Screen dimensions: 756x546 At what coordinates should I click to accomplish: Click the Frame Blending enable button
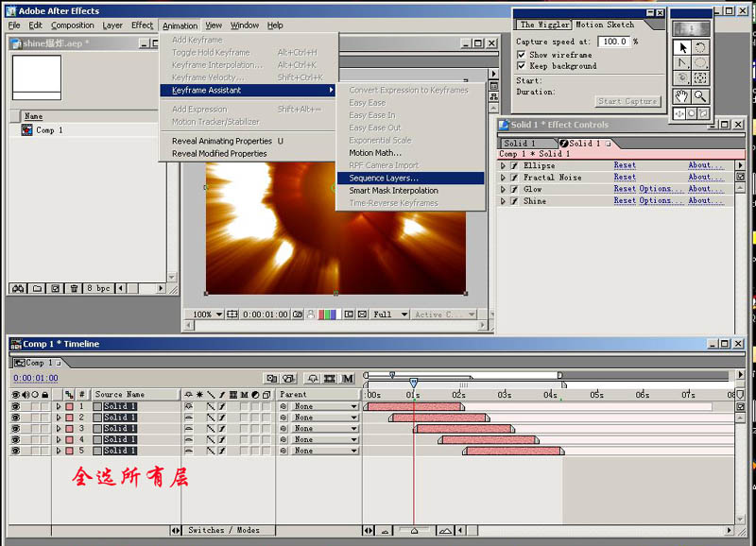tap(330, 379)
